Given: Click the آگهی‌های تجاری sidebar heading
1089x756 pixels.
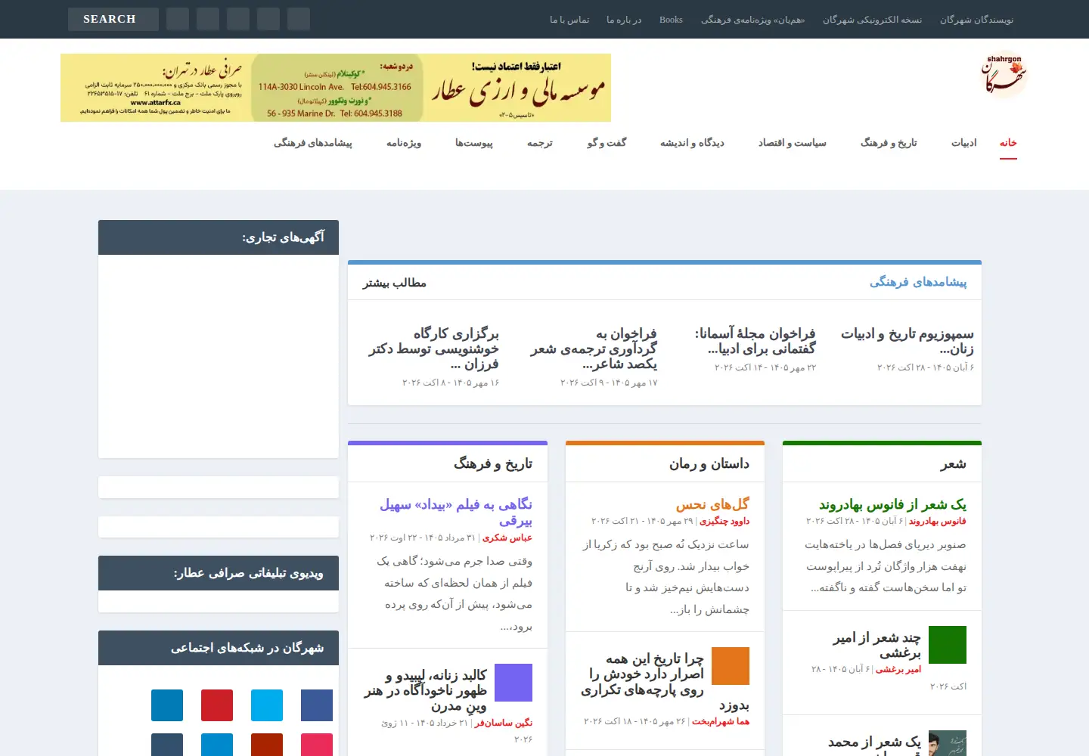Looking at the screenshot, I should (x=283, y=237).
